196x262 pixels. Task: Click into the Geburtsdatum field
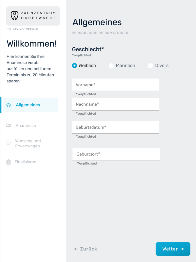click(x=115, y=127)
